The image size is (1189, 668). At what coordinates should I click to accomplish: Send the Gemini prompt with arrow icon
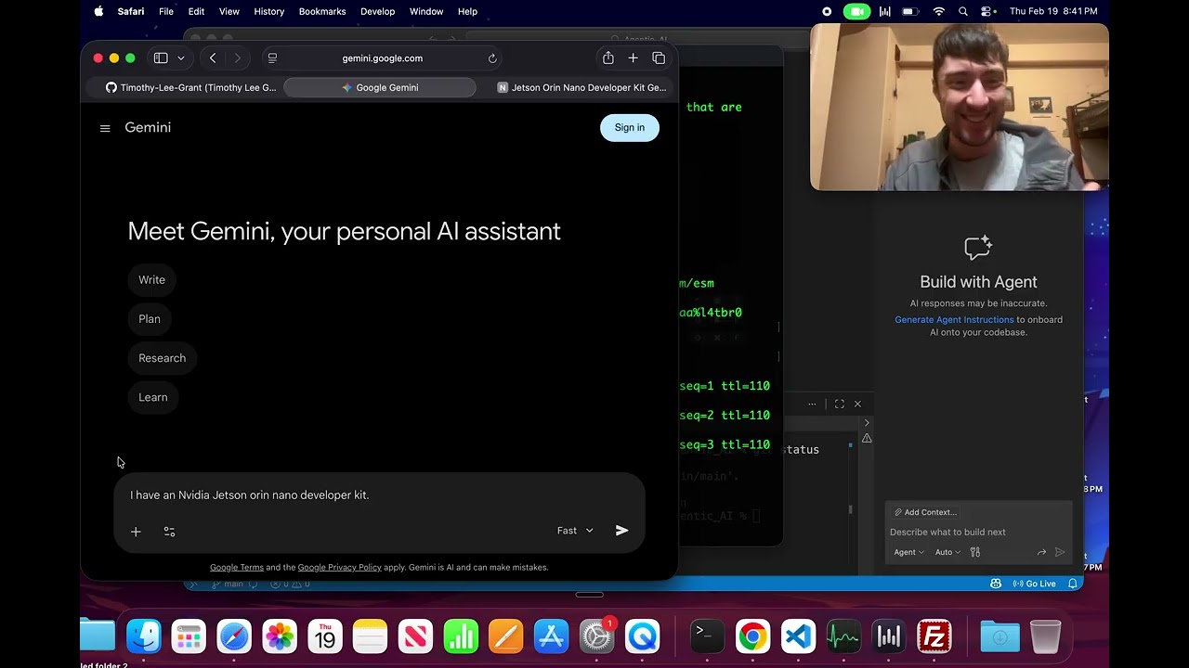pos(621,531)
